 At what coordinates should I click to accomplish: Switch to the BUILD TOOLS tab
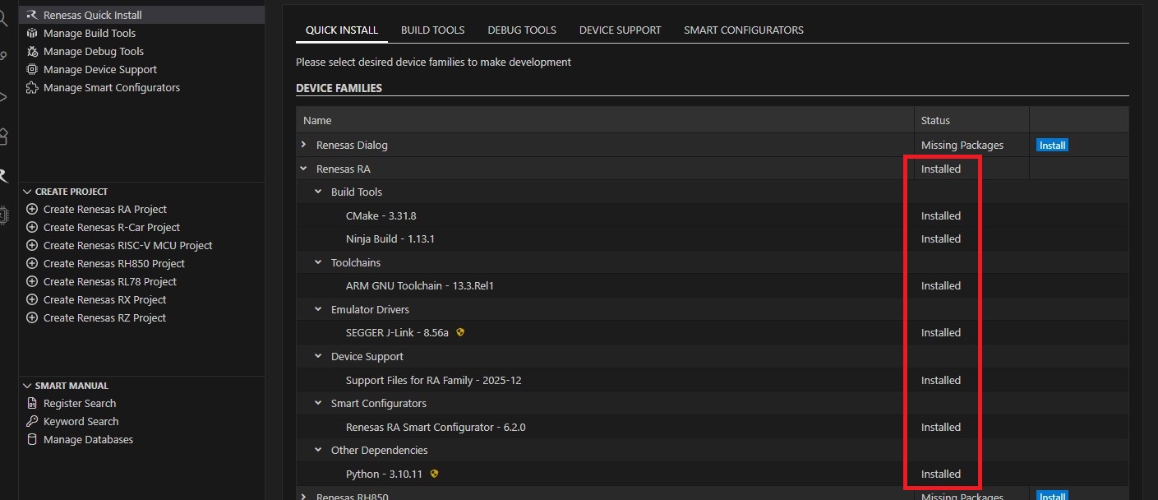(x=432, y=30)
